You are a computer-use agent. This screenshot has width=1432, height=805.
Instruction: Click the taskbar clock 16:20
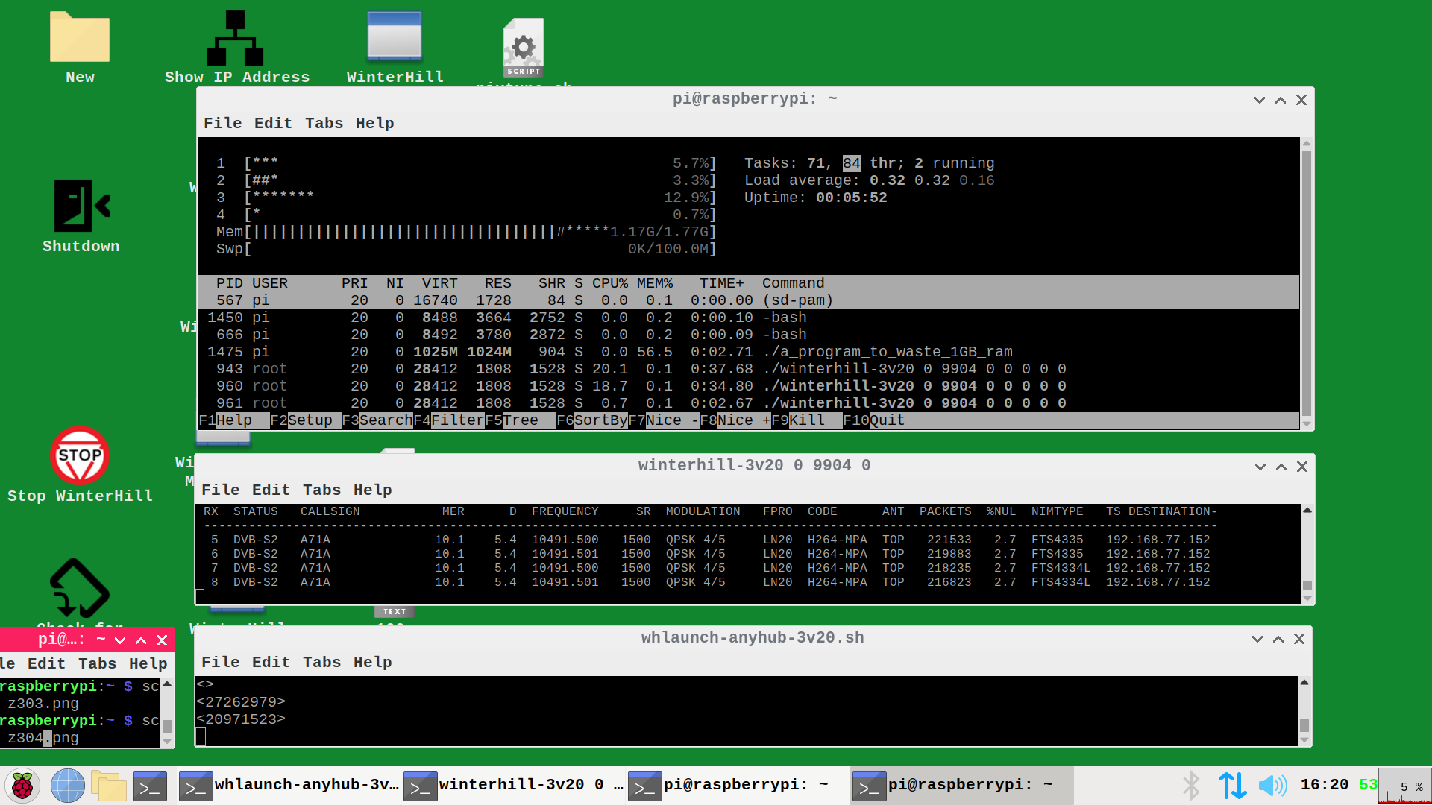[1325, 785]
